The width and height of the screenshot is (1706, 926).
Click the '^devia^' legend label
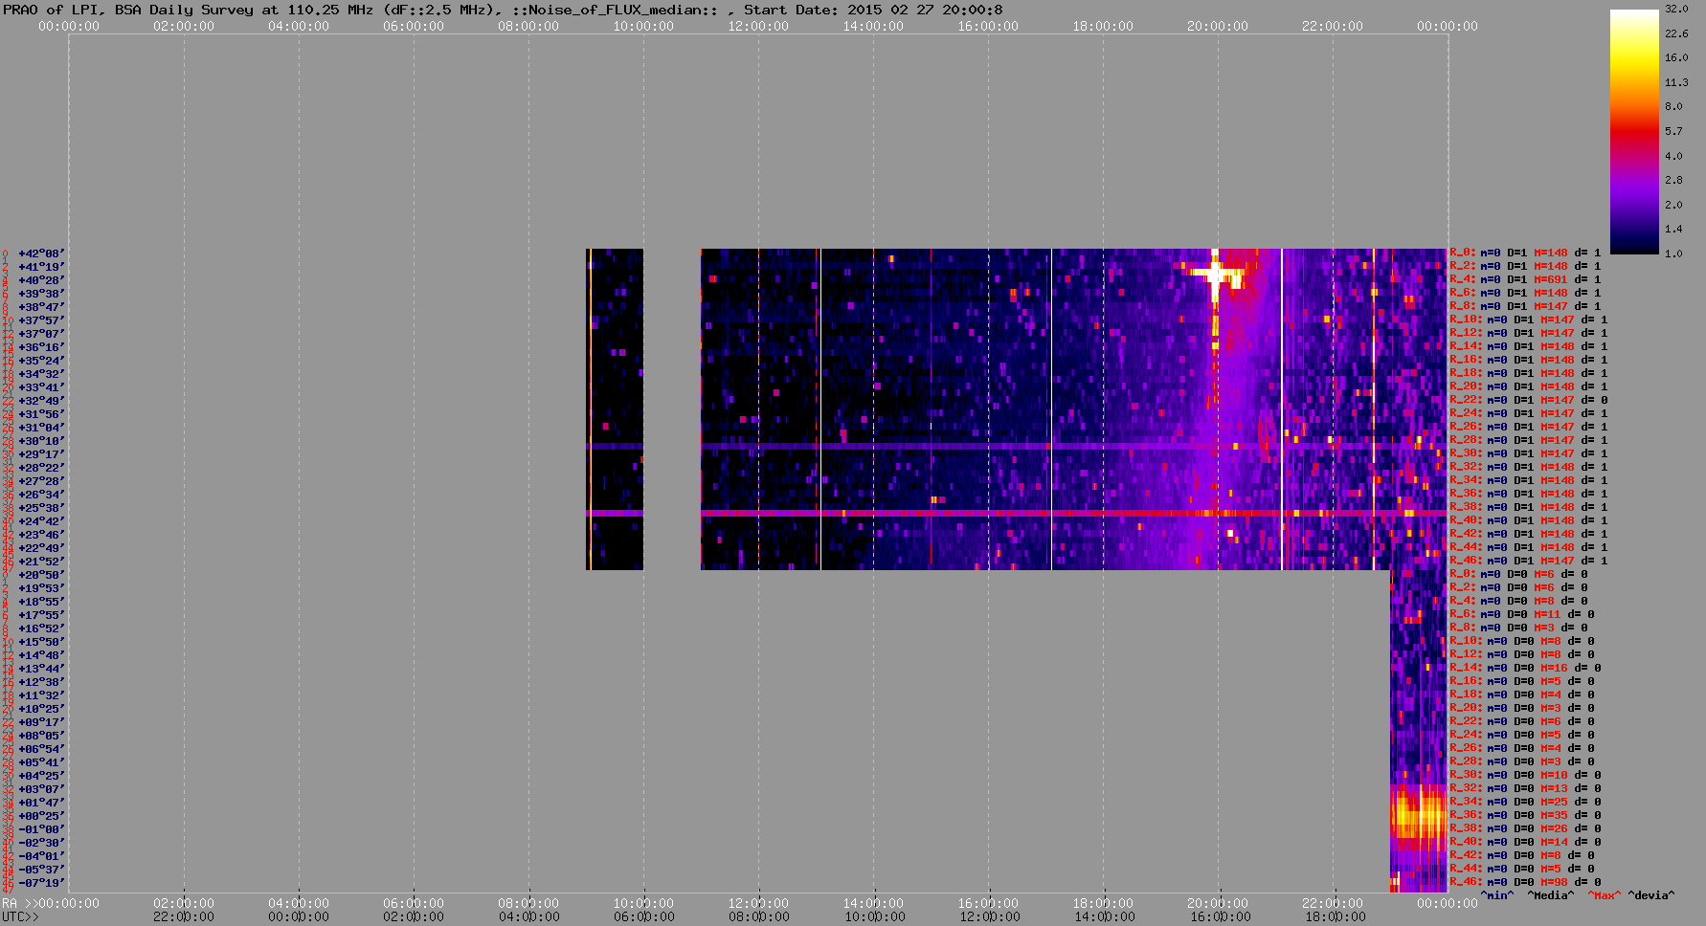coord(1651,895)
